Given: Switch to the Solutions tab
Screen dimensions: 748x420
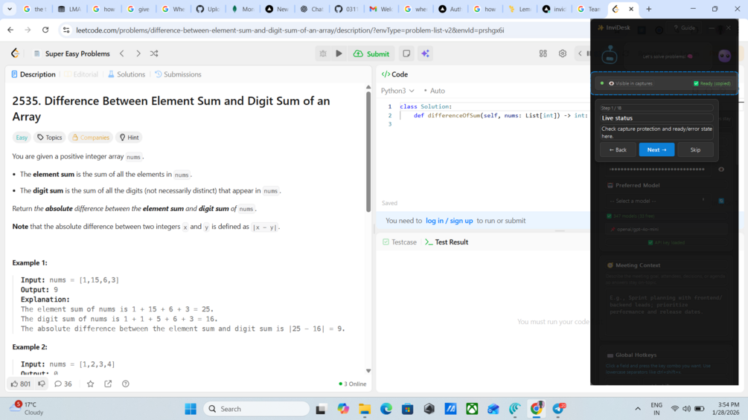Looking at the screenshot, I should tap(127, 74).
